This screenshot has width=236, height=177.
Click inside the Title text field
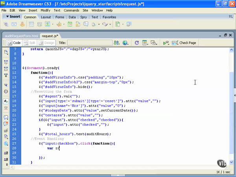point(89,43)
